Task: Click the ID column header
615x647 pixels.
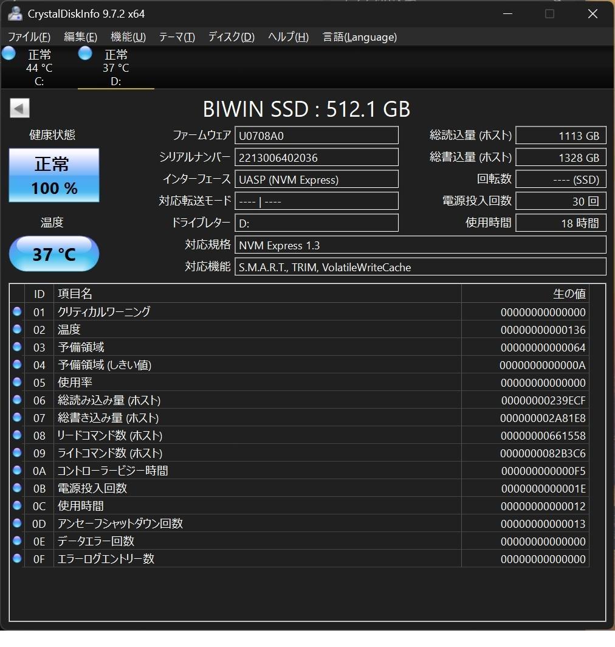Action: coord(39,294)
